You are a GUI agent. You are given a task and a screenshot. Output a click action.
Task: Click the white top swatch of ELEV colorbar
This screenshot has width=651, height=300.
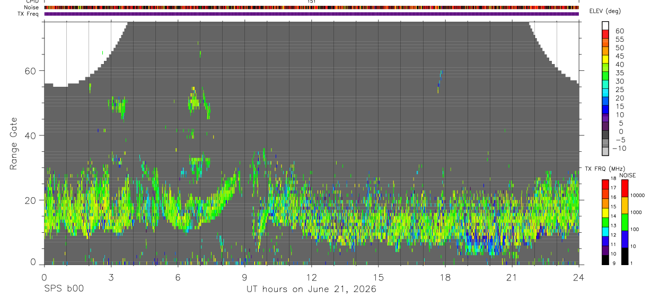[x=605, y=26]
